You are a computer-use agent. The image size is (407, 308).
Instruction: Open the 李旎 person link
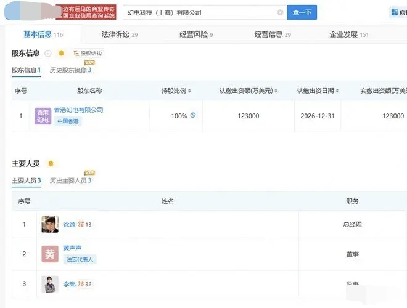click(x=69, y=284)
